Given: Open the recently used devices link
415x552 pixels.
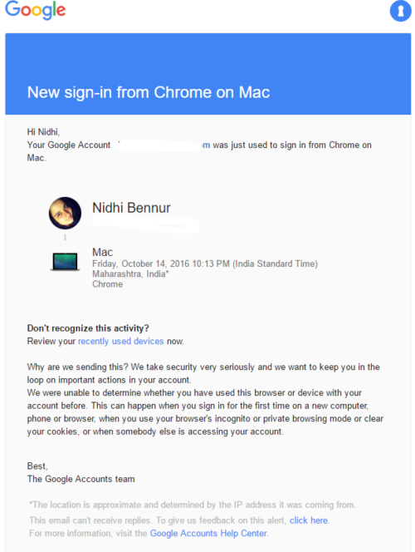Looking at the screenshot, I should pos(120,341).
